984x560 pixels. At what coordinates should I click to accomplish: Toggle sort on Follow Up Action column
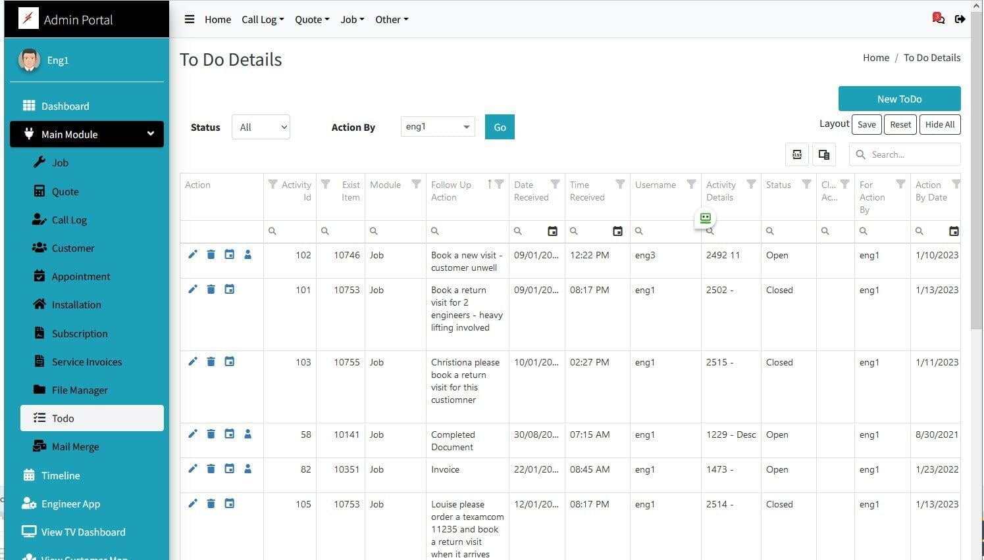tap(489, 185)
